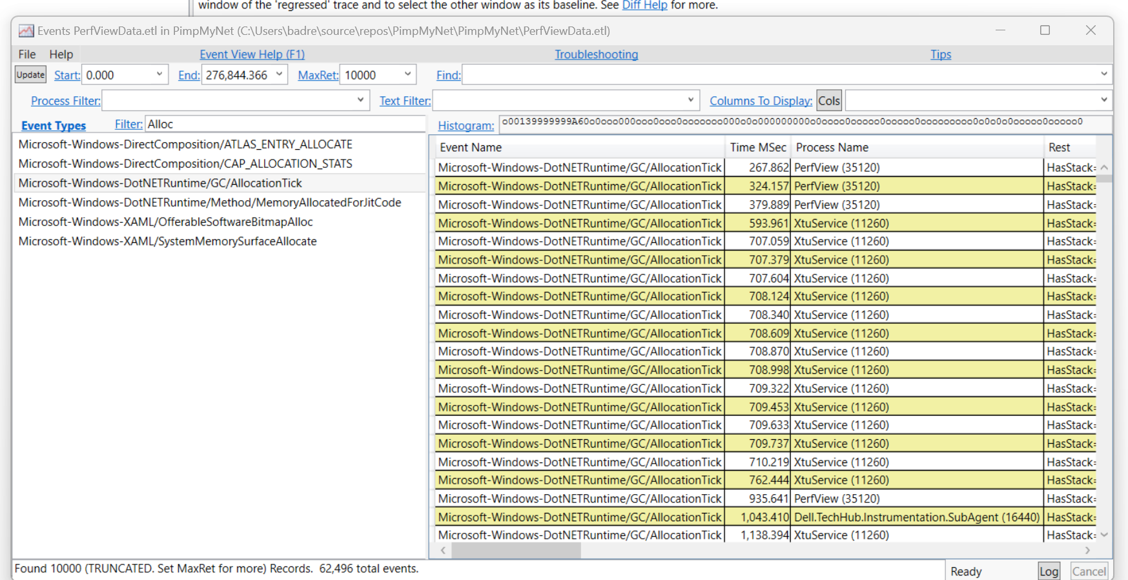
Task: Open the File menu
Action: pos(27,54)
